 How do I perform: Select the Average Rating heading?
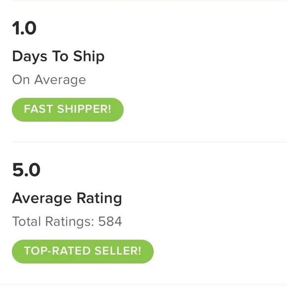pyautogui.click(x=67, y=199)
